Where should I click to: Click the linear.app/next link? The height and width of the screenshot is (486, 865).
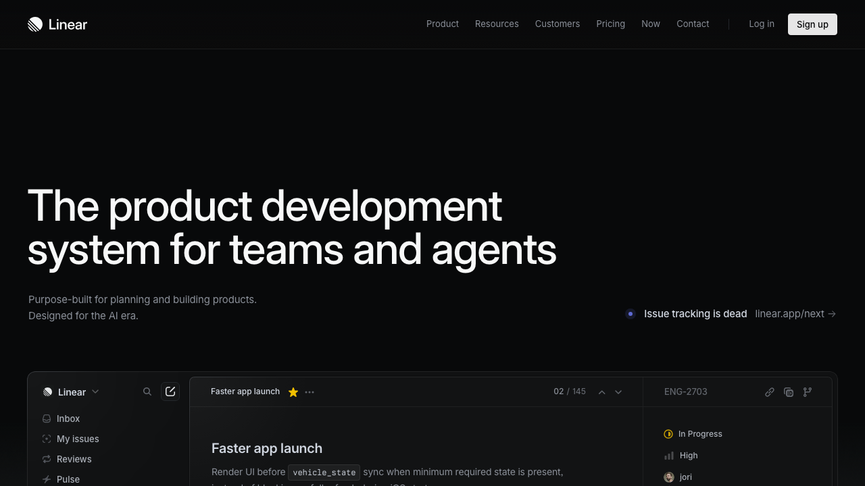pos(795,314)
